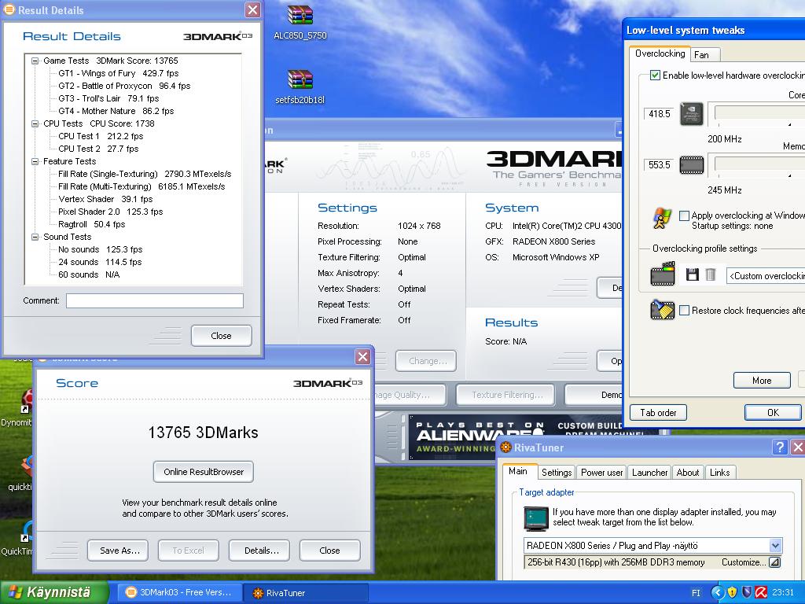Switch to 3DMark03 taskbar button
Image resolution: width=805 pixels, height=604 pixels.
click(x=180, y=593)
